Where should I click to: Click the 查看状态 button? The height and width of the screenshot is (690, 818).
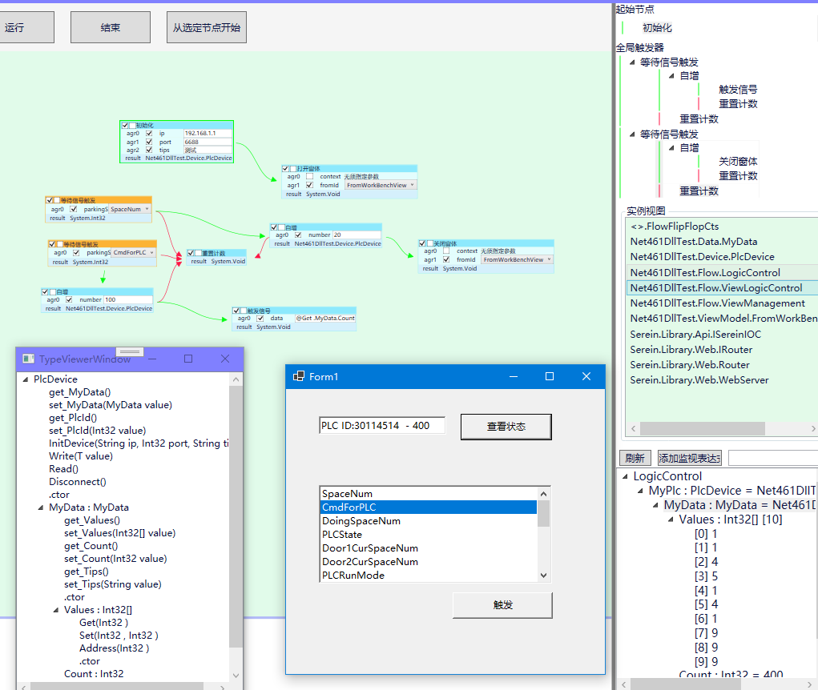pos(506,427)
